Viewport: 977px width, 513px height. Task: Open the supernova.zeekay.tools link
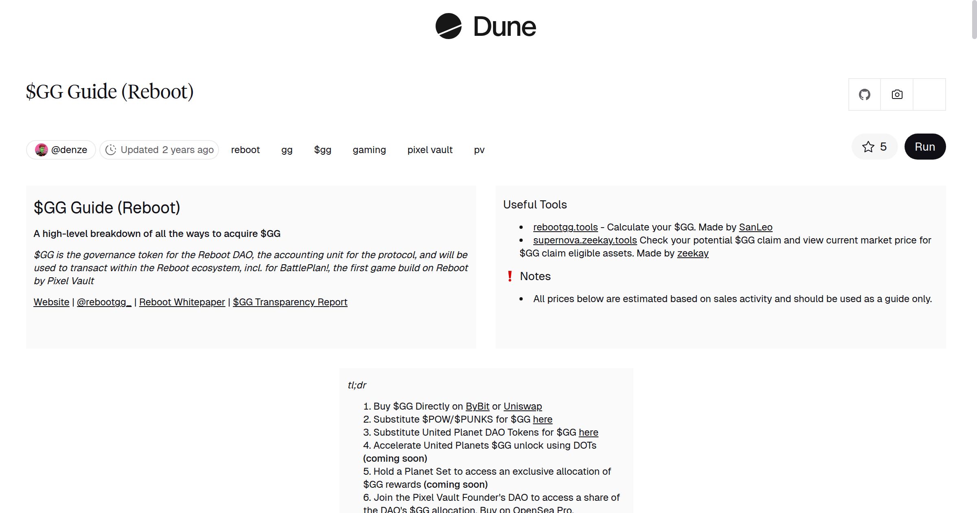585,240
